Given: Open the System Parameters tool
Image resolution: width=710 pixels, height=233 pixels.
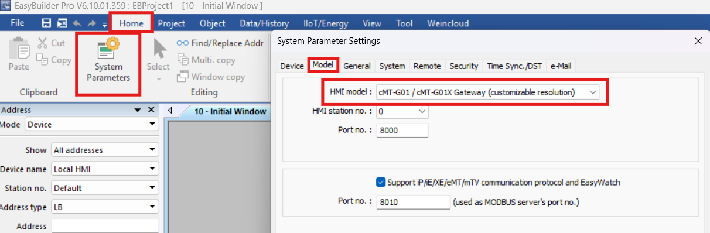Looking at the screenshot, I should pyautogui.click(x=108, y=60).
